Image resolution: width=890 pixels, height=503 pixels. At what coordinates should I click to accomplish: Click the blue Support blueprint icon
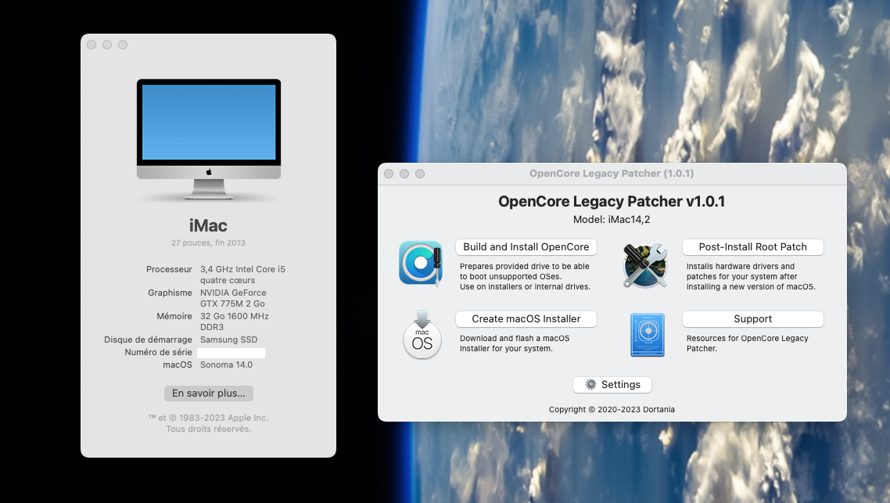point(648,335)
